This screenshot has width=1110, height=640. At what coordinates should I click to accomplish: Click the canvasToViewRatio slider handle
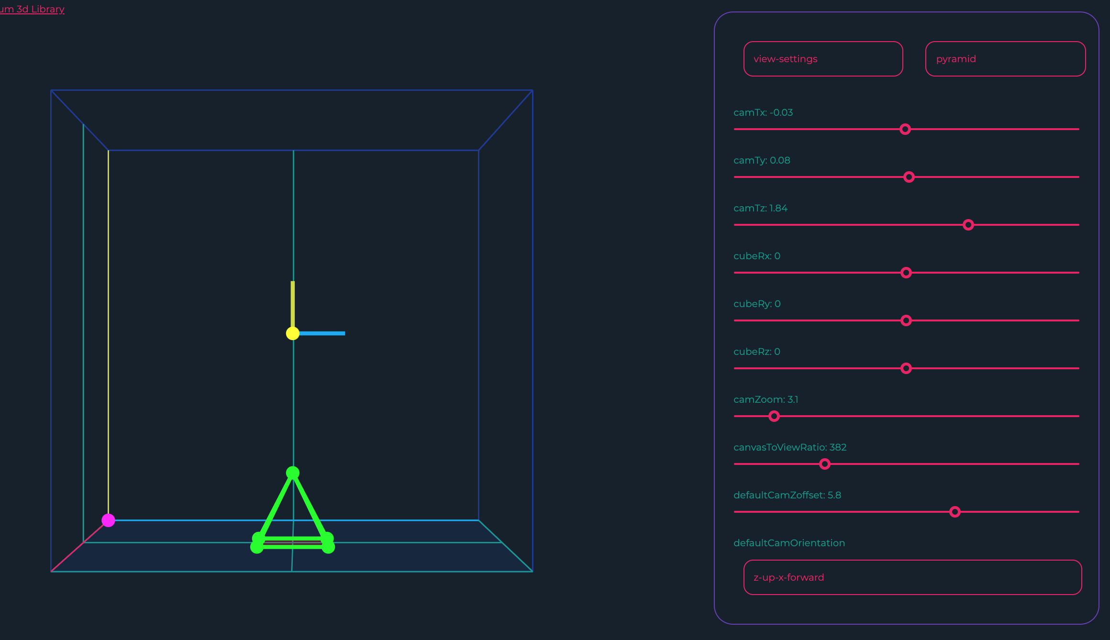tap(824, 464)
